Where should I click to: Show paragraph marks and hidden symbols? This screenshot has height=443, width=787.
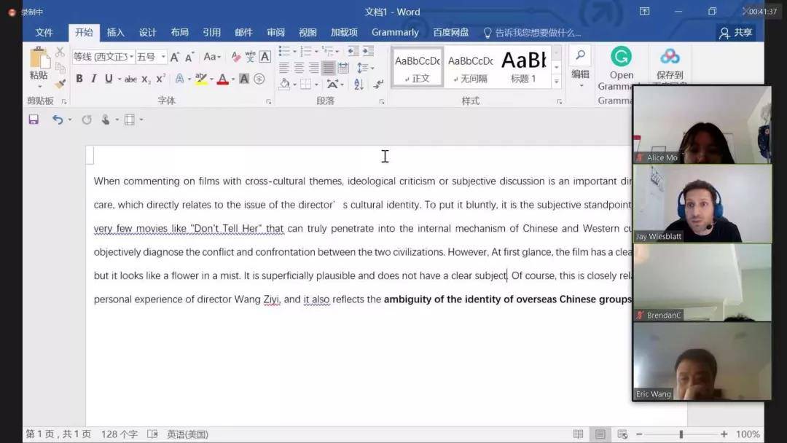[378, 84]
